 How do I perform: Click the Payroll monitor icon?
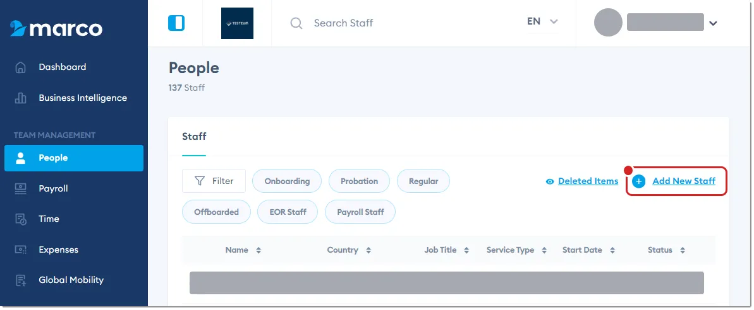pos(21,189)
